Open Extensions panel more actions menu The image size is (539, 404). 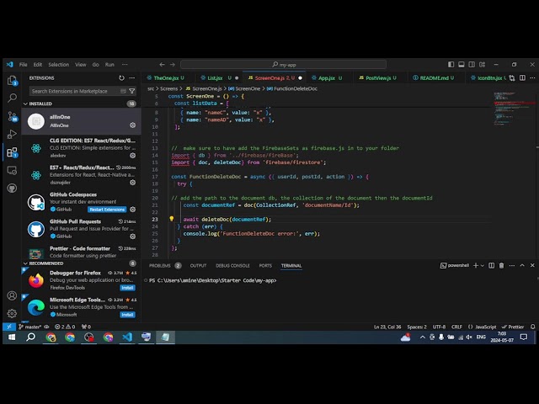pos(132,78)
